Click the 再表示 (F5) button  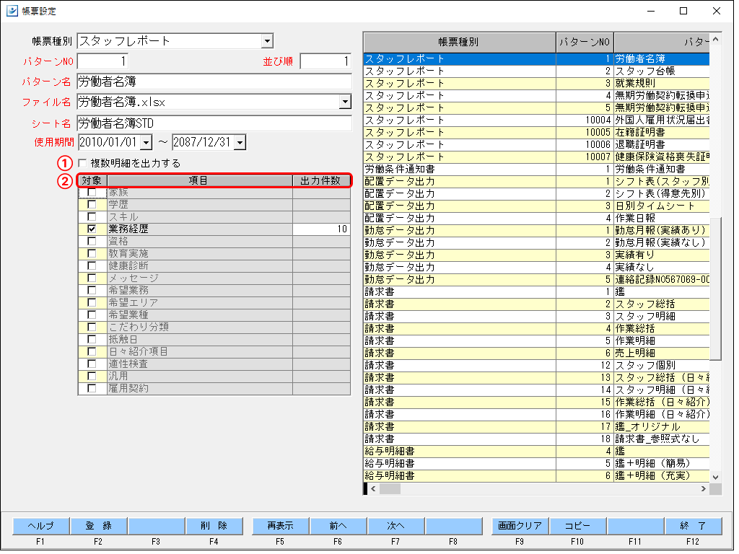(279, 526)
